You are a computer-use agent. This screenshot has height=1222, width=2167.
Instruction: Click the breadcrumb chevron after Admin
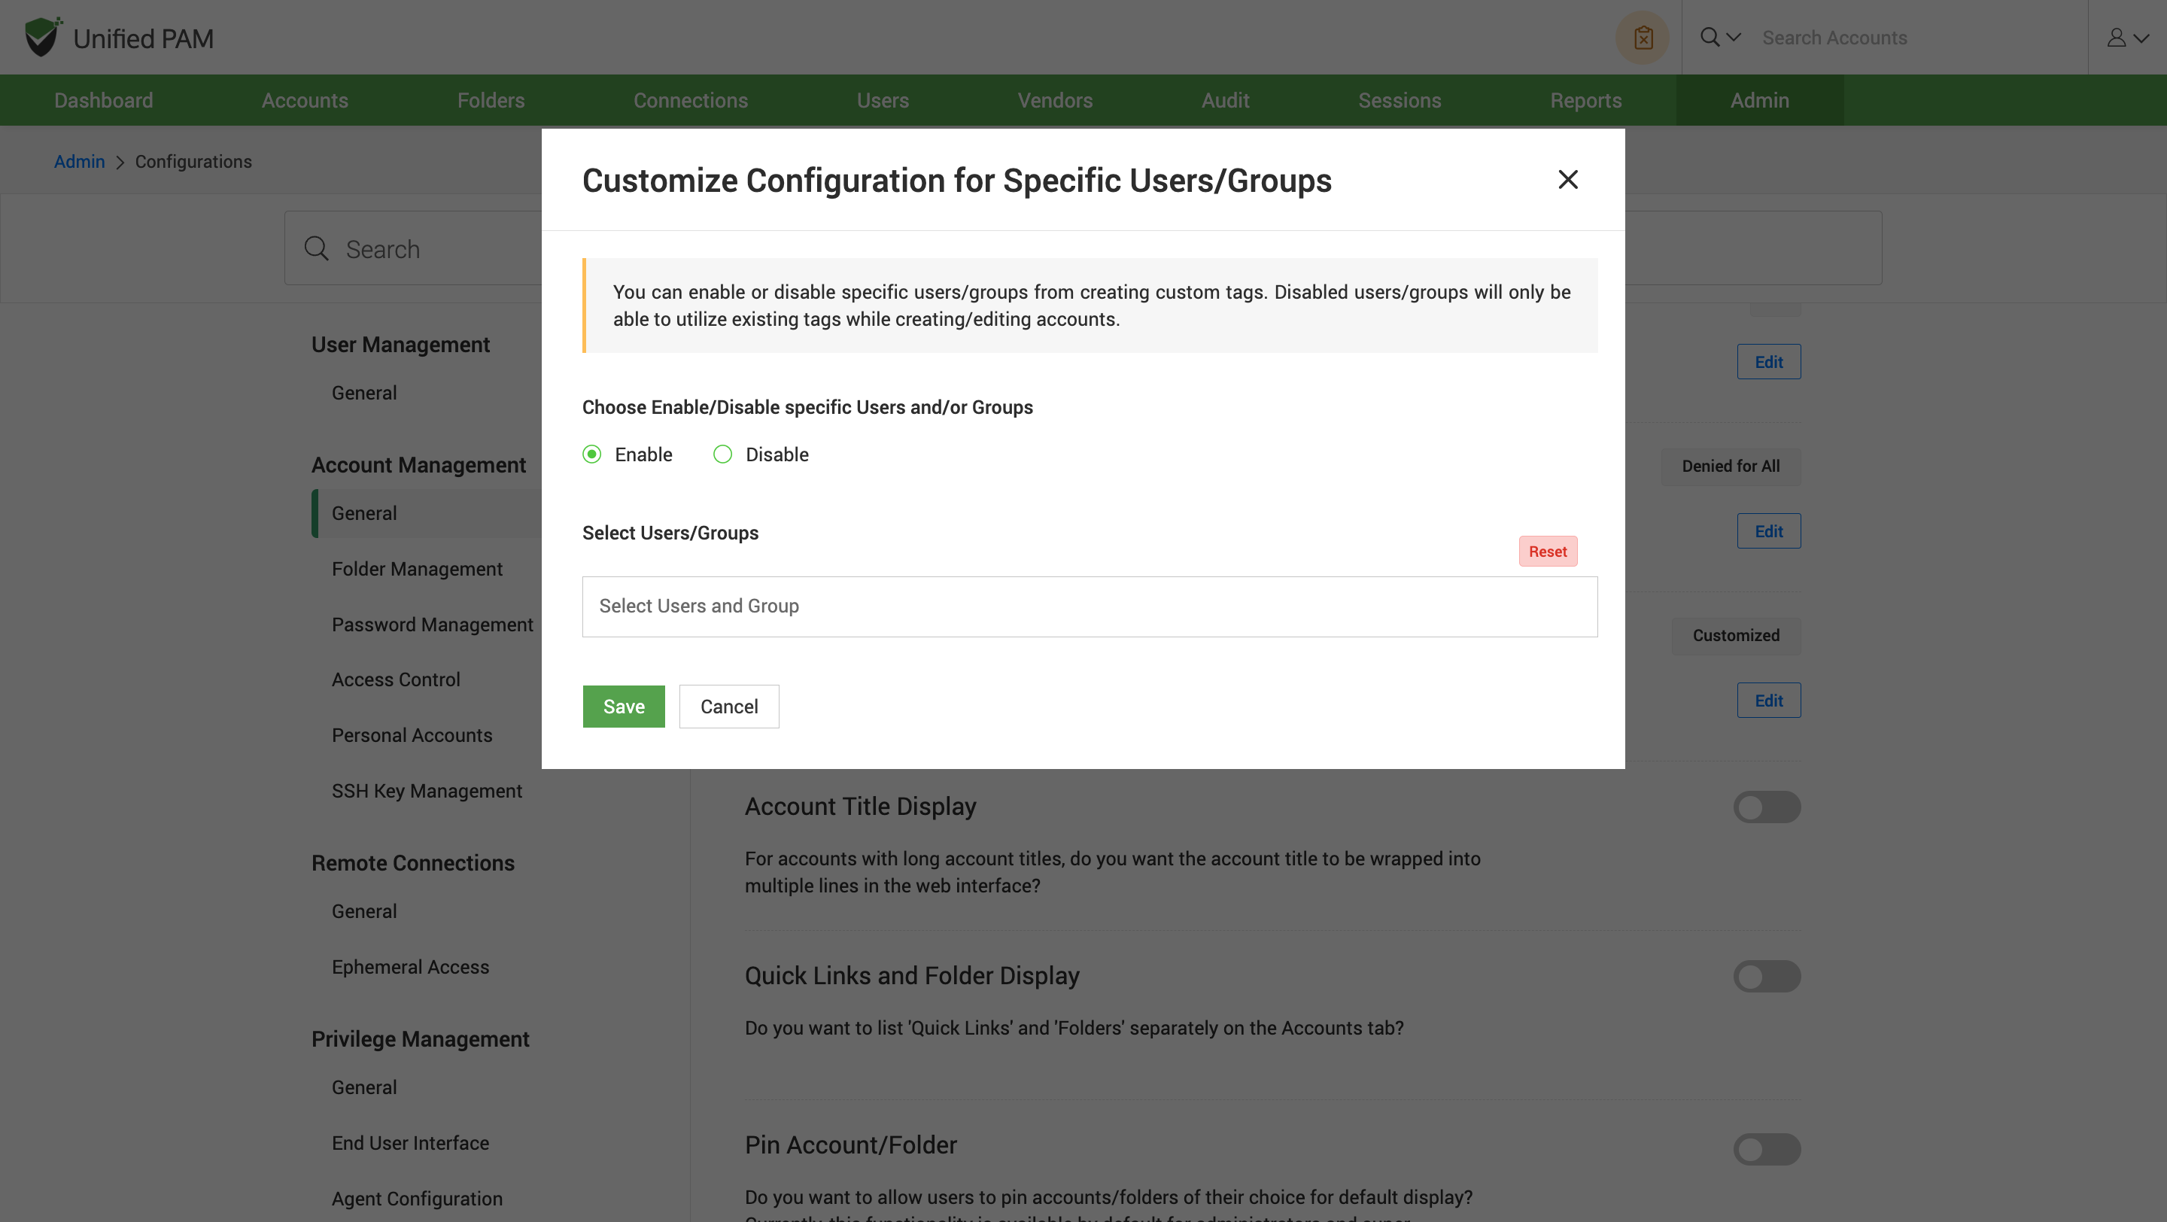coord(120,163)
